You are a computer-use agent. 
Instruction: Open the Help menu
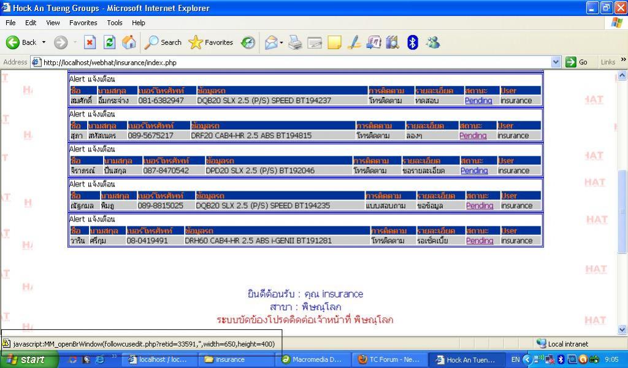point(138,23)
